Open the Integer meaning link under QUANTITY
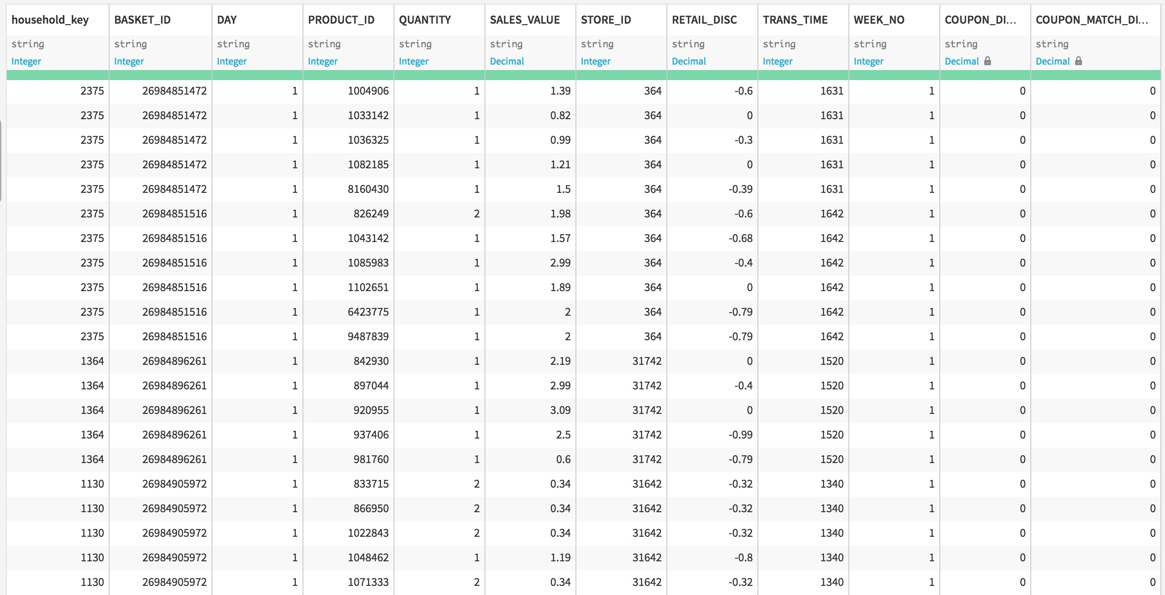The height and width of the screenshot is (595, 1165). [x=414, y=61]
